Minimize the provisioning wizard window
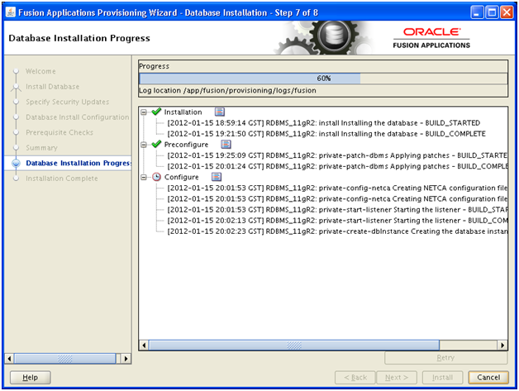Screen dimensions: 519x391 coord(477,12)
